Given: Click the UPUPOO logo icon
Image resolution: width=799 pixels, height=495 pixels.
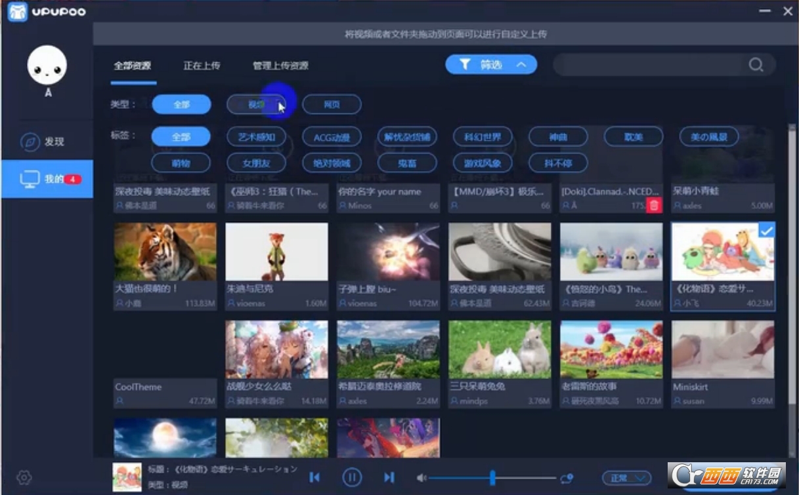Looking at the screenshot, I should pos(17,11).
